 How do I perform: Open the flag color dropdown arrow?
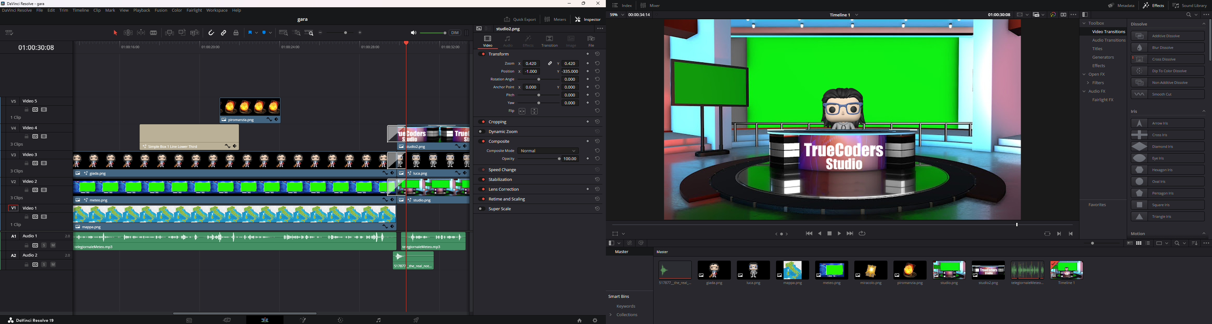click(257, 33)
